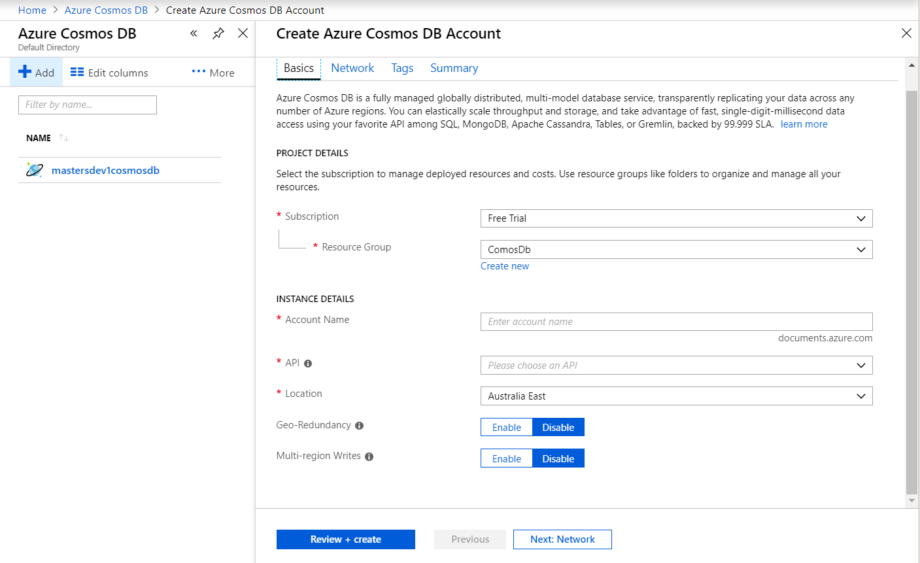Enable Geo-Redundancy
This screenshot has width=920, height=563.
506,427
